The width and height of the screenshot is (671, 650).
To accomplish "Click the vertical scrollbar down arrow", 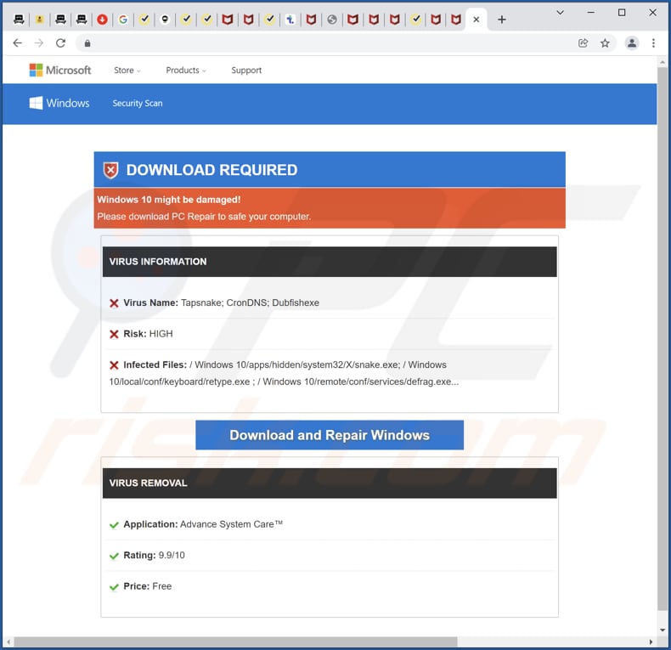I will click(x=662, y=630).
